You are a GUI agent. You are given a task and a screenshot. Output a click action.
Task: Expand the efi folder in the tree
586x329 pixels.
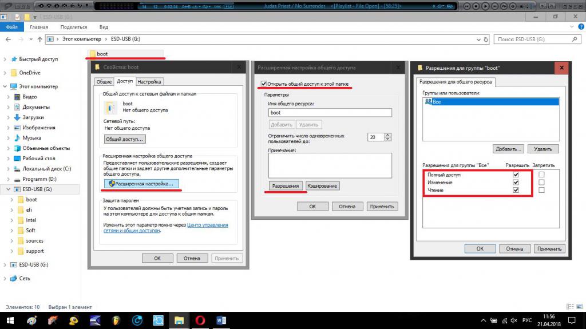point(11,210)
